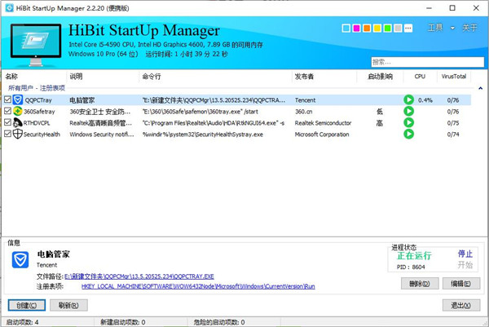This screenshot has height=327, width=489.
Task: Click green play icon for QQPCTray
Action: click(409, 99)
